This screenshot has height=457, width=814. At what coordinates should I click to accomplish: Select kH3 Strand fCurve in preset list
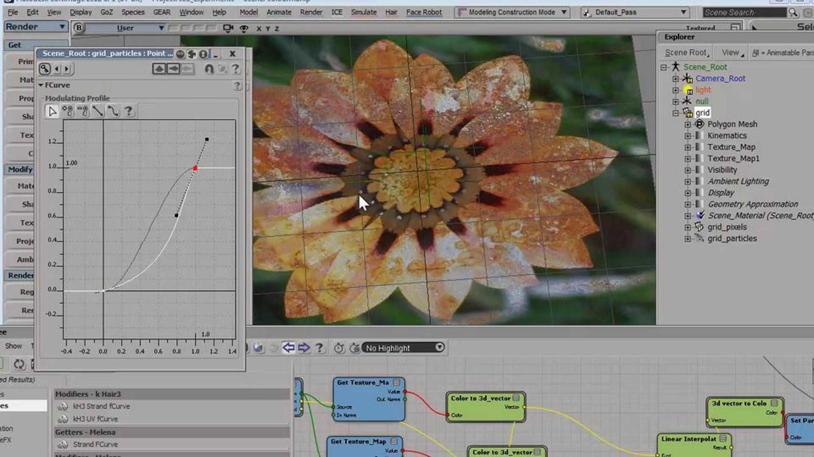click(101, 406)
